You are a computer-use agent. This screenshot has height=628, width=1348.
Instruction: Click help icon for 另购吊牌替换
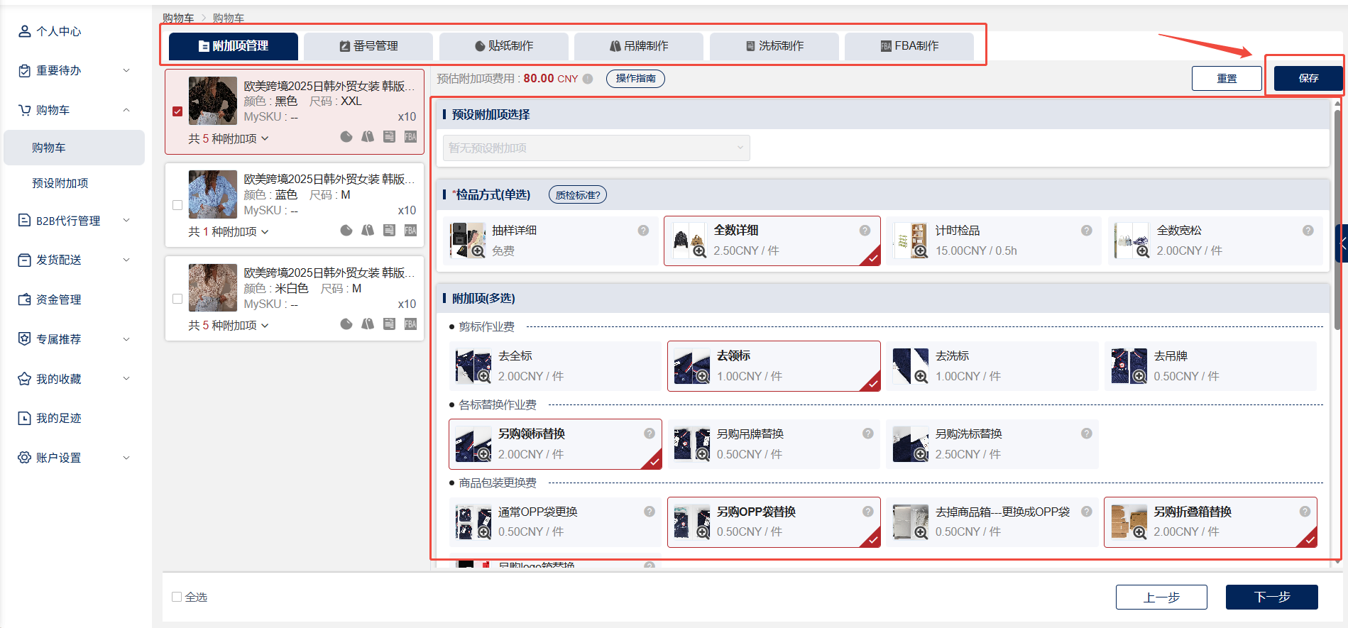(x=867, y=434)
